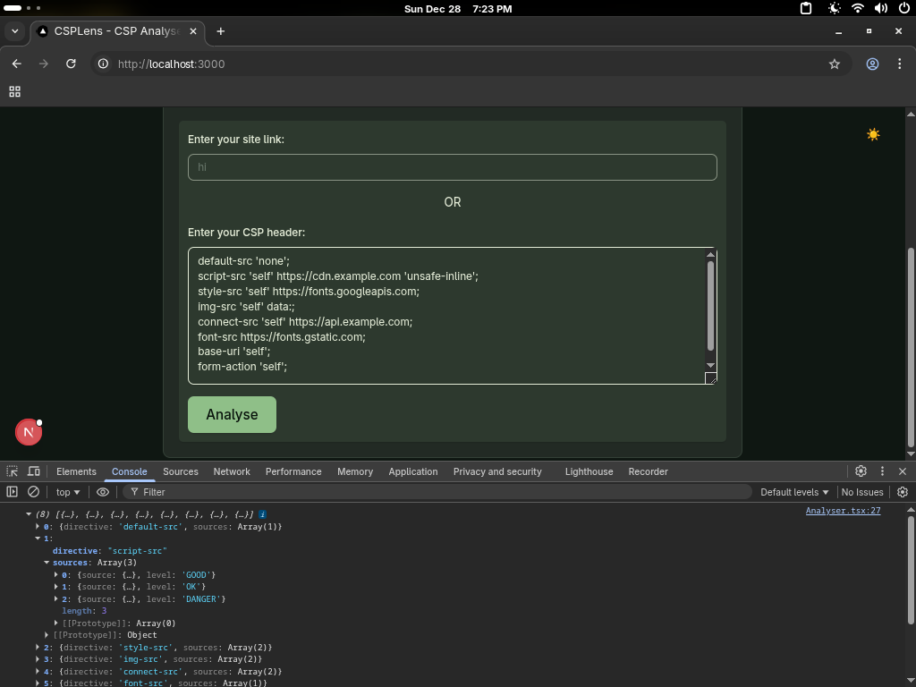Bookmark this page with the star icon
The image size is (916, 687).
click(x=835, y=64)
